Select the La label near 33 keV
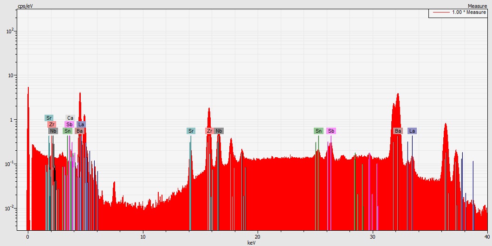Screen dimensions: 492x246 coord(412,131)
